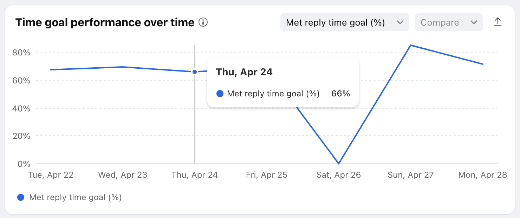Click the 80% y-axis label
Screen dimensions: 520x218
(21, 53)
